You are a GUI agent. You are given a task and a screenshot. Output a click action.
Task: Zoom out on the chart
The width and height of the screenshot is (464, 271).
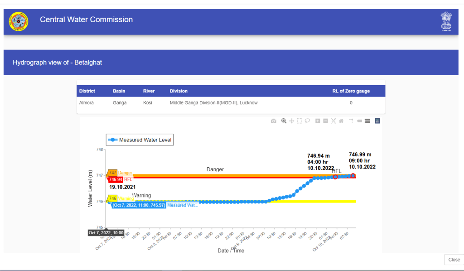tap(325, 121)
